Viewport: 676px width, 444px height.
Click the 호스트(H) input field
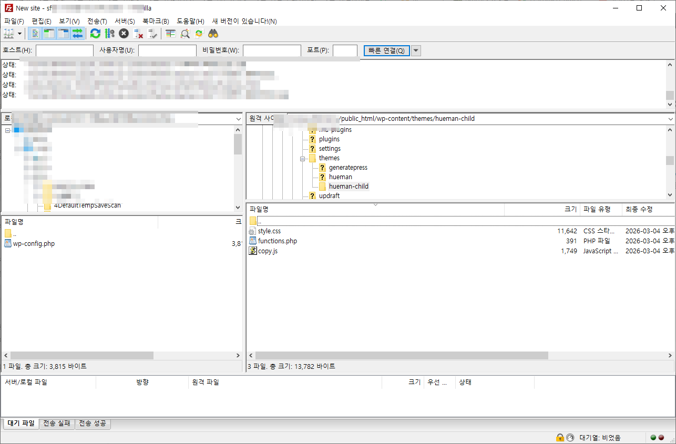click(65, 50)
